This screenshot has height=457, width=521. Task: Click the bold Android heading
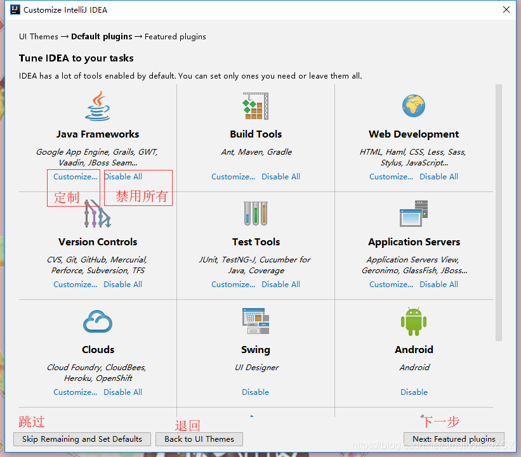414,349
